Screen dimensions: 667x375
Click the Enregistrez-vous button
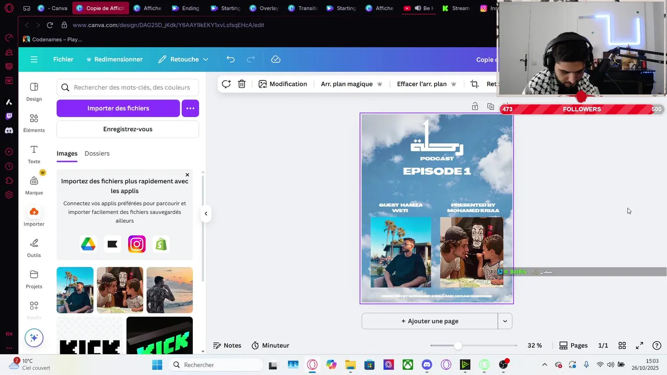128,129
